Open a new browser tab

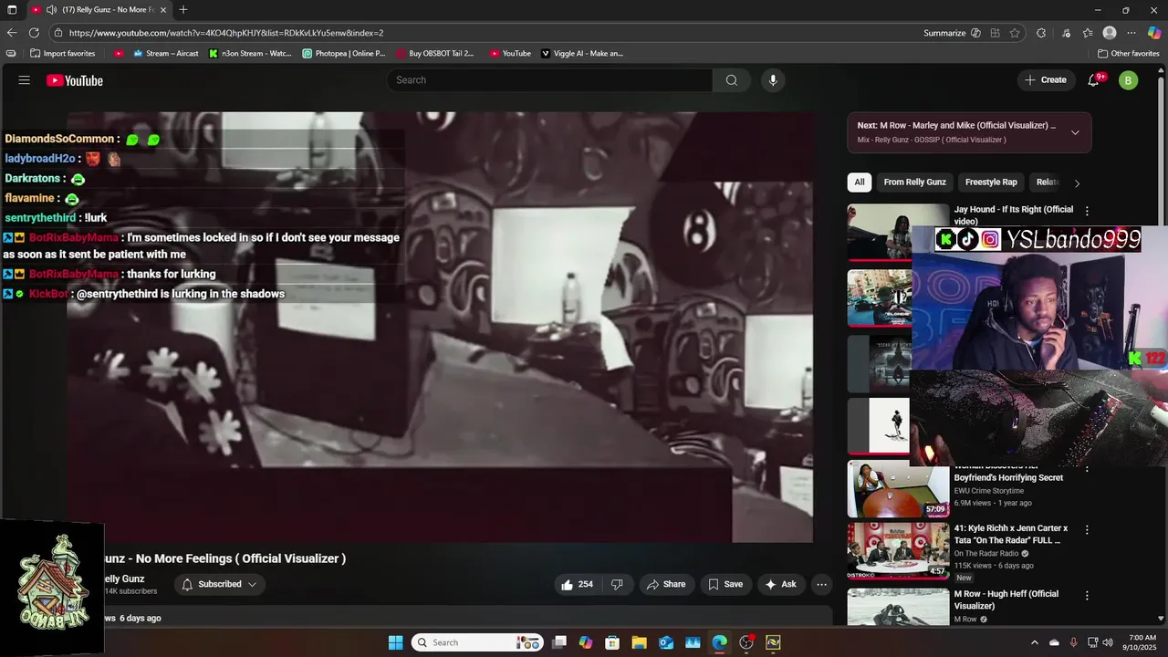pyautogui.click(x=183, y=10)
